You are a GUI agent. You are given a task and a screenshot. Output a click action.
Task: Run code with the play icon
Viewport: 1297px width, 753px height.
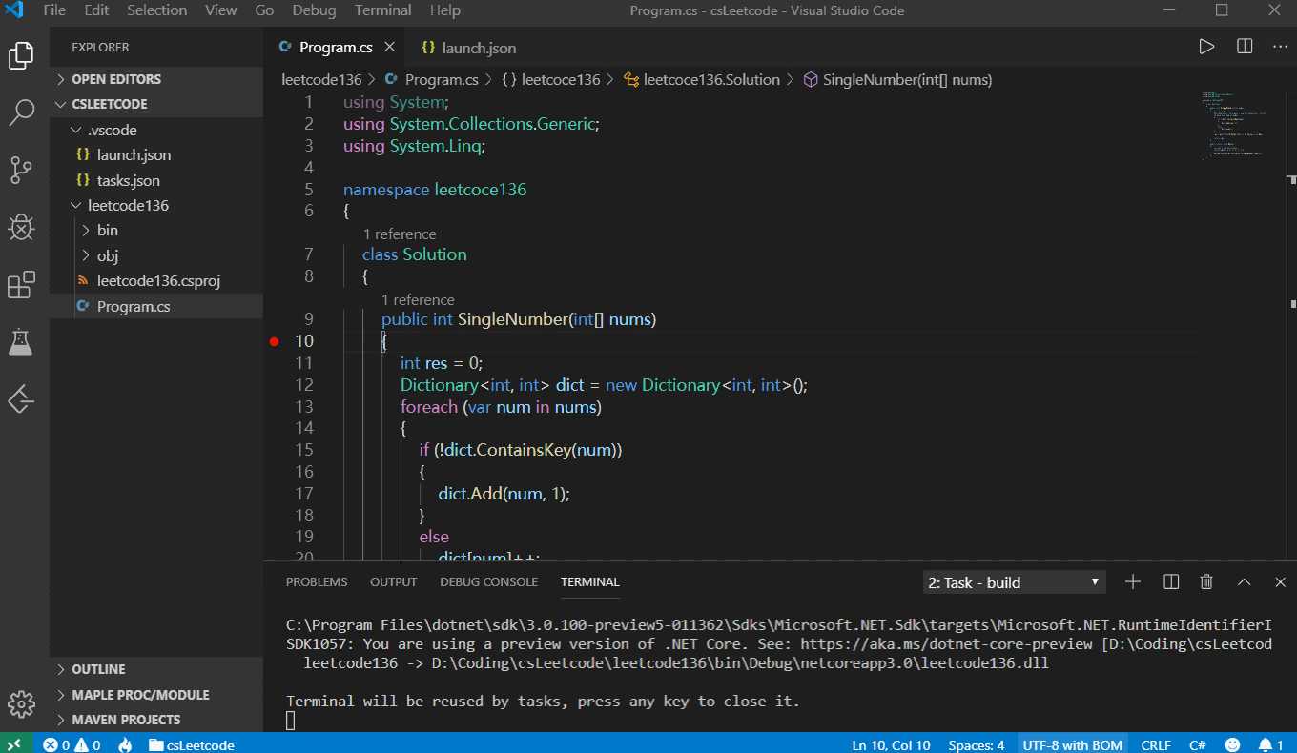click(1206, 47)
